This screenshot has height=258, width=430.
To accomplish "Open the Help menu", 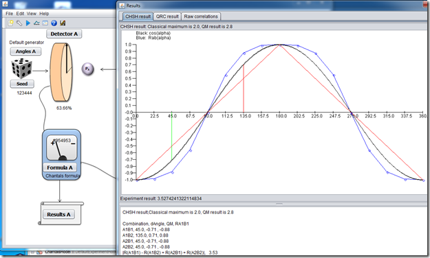I will (x=44, y=14).
